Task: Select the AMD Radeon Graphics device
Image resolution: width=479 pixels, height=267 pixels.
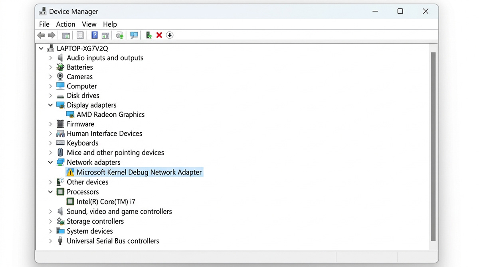Action: point(111,115)
